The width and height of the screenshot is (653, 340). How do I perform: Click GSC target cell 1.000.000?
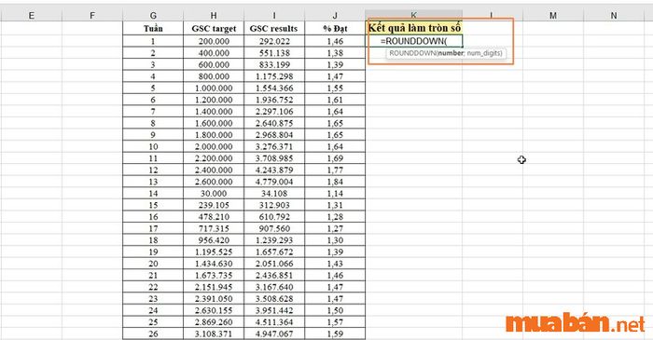tap(214, 88)
